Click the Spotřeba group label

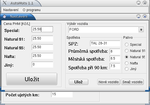point(73,38)
